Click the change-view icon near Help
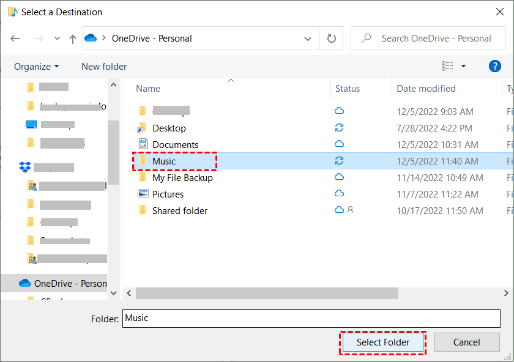514x362 pixels. 449,65
